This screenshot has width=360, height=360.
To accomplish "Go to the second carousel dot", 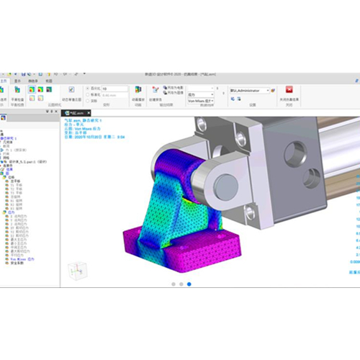I will pyautogui.click(x=181, y=284).
